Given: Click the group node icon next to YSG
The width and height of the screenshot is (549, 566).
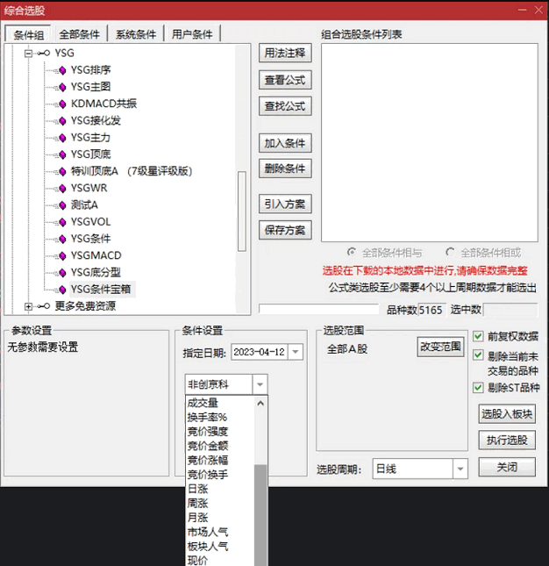Looking at the screenshot, I should [44, 54].
